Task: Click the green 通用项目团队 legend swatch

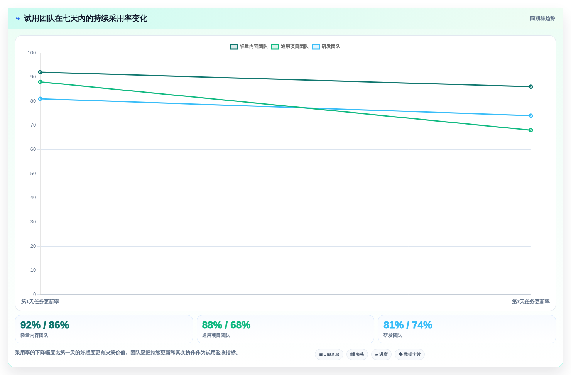Action: [275, 46]
